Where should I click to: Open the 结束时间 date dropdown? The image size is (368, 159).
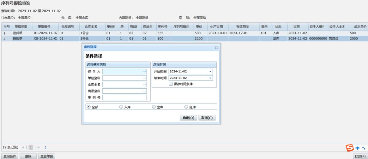click(210, 78)
